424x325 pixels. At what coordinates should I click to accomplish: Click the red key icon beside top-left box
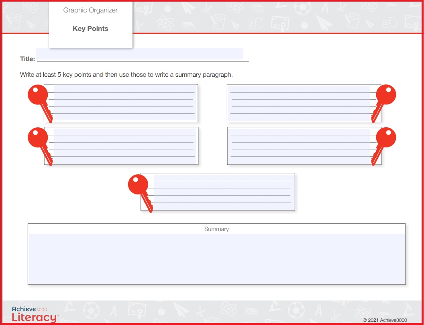[x=40, y=103]
